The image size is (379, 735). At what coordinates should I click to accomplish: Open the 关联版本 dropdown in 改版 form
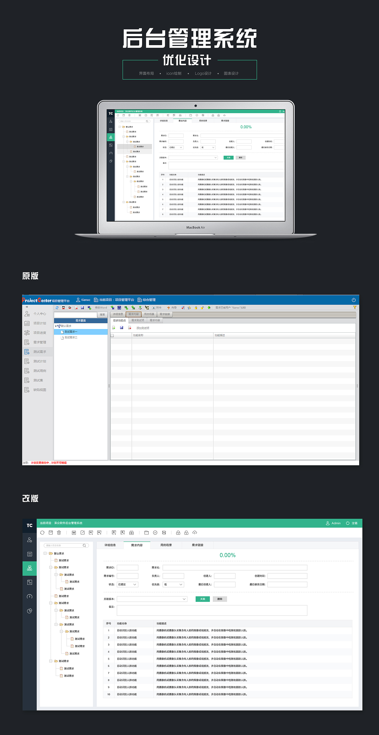pos(152,599)
